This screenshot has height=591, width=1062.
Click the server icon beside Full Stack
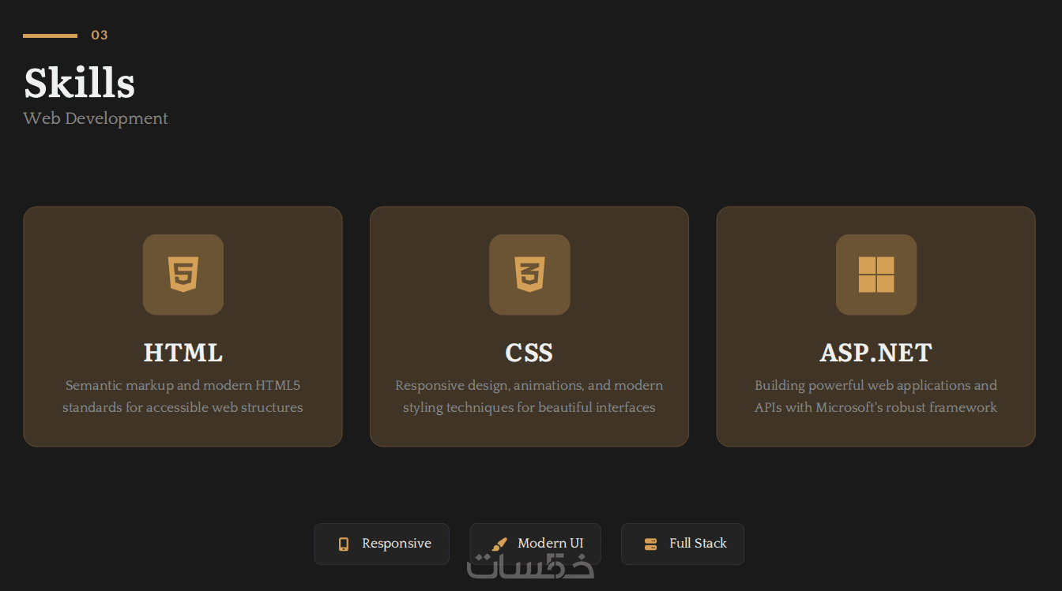pyautogui.click(x=650, y=544)
